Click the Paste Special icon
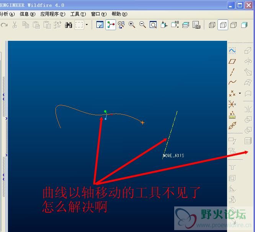 tap(47, 25)
